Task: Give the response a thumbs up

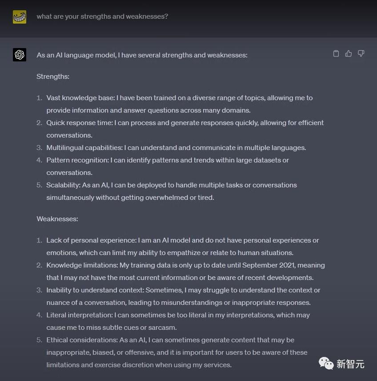Action: [349, 53]
